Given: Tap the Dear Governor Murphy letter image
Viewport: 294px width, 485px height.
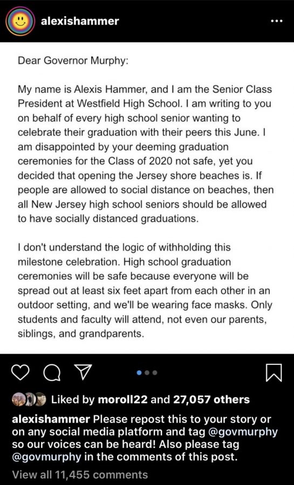Looking at the screenshot, I should pos(147,198).
